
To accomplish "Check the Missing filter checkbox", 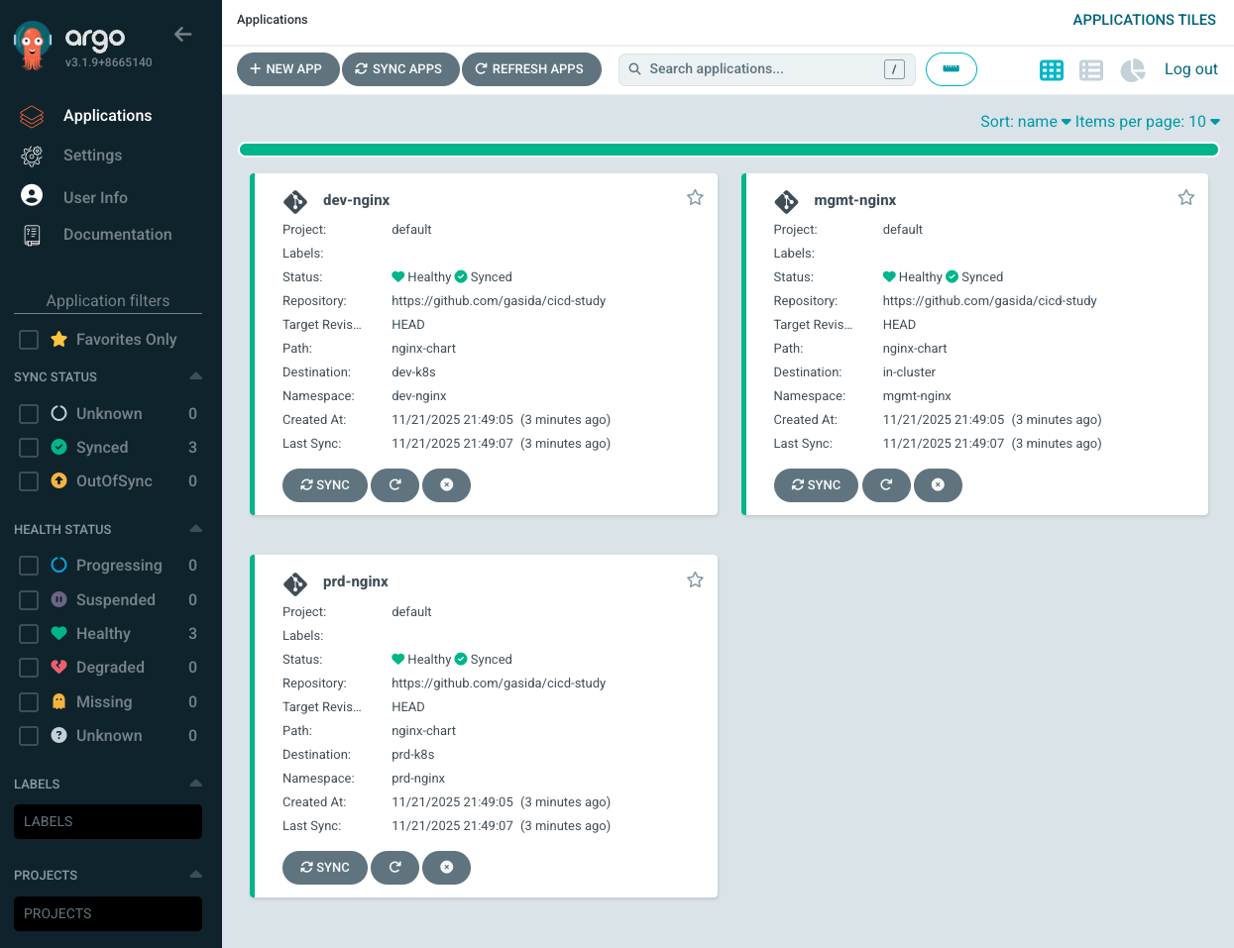I will [x=29, y=702].
